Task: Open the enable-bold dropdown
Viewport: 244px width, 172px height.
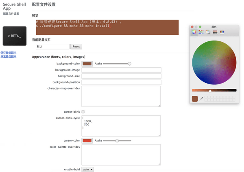Action: pyautogui.click(x=88, y=169)
